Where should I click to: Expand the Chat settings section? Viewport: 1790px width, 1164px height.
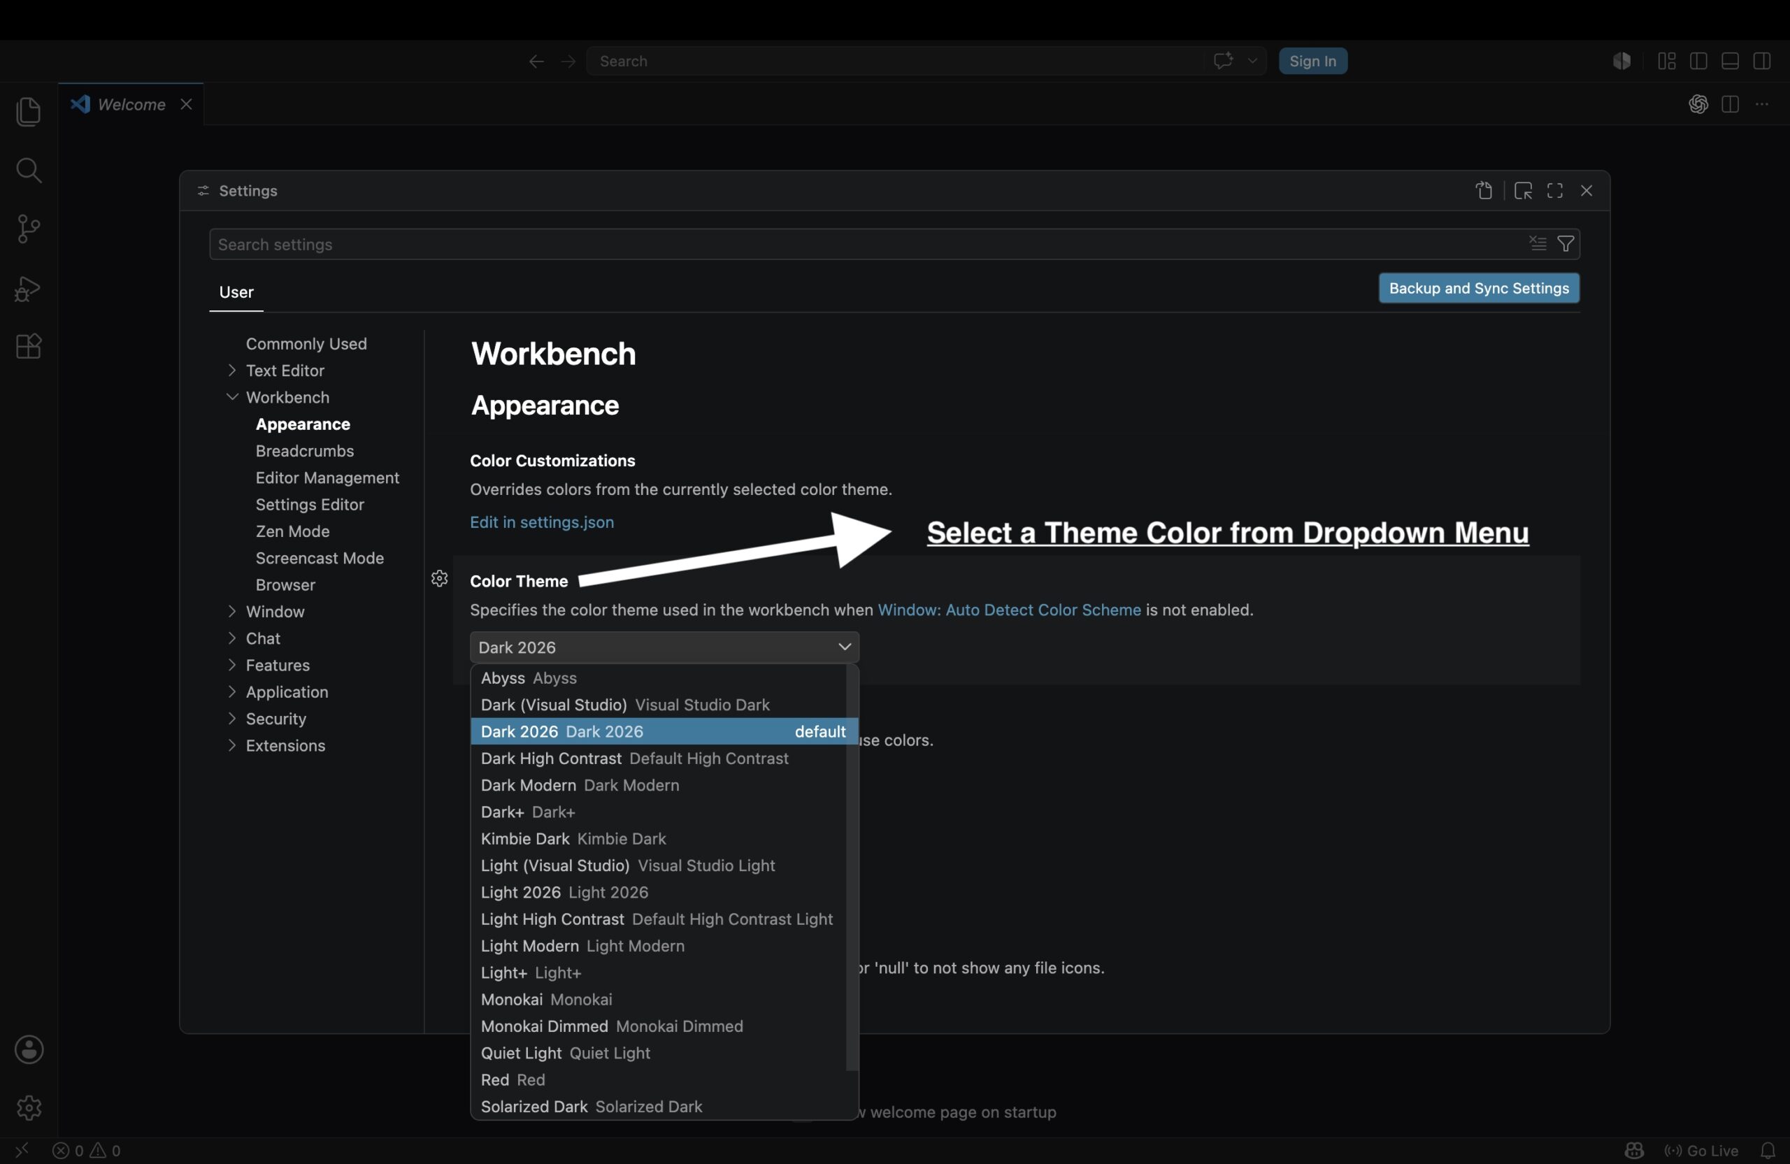click(231, 638)
